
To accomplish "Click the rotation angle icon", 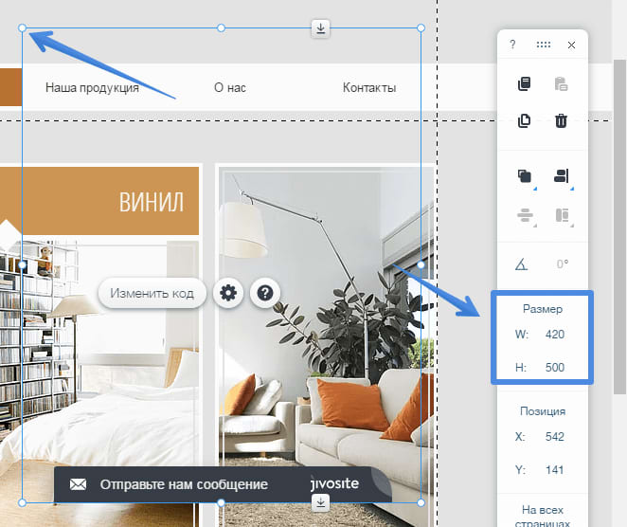I will pyautogui.click(x=521, y=264).
